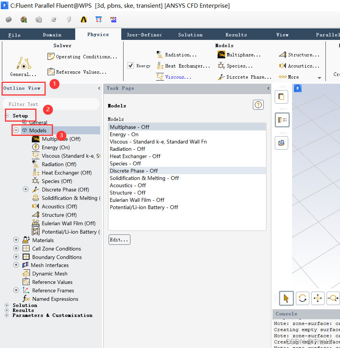The height and width of the screenshot is (348, 340).
Task: Click the Ansys logo toolbar icon
Action: click(84, 20)
